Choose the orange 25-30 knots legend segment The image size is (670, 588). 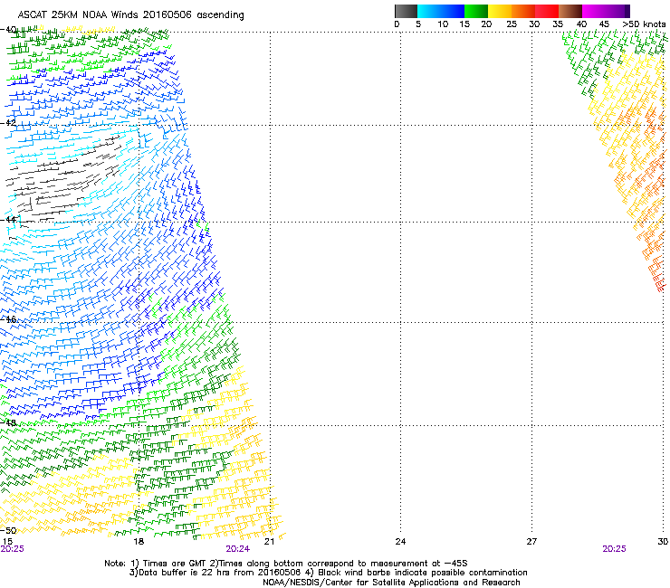click(523, 11)
